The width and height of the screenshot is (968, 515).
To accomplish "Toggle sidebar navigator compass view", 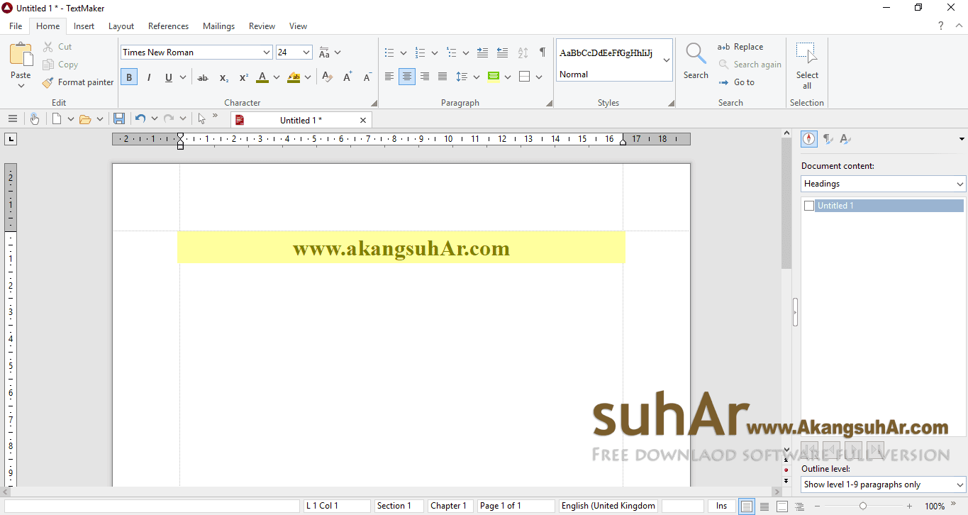I will (809, 139).
